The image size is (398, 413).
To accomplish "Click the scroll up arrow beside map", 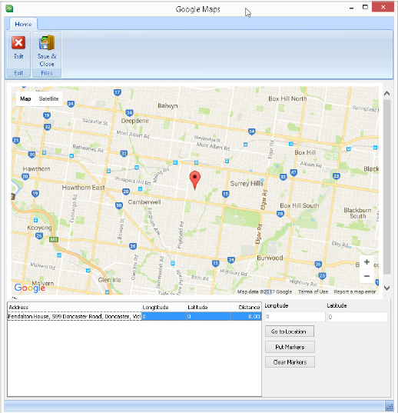I will (x=386, y=94).
